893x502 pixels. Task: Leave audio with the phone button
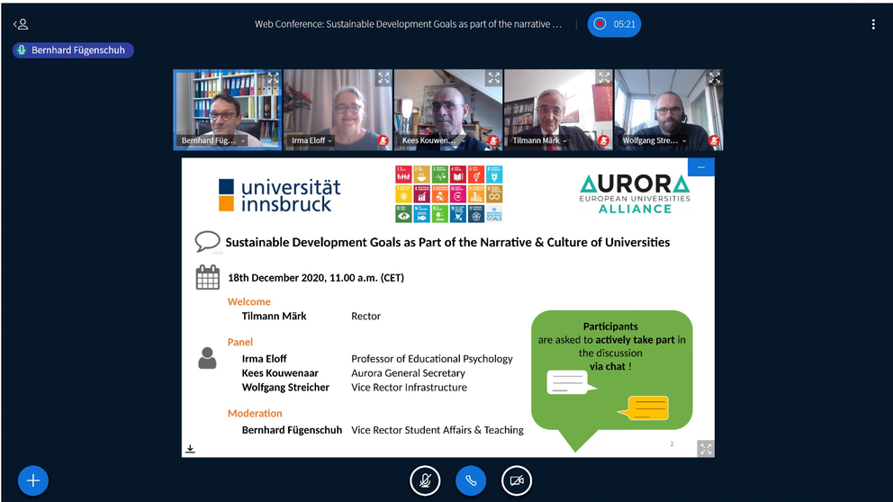(471, 480)
